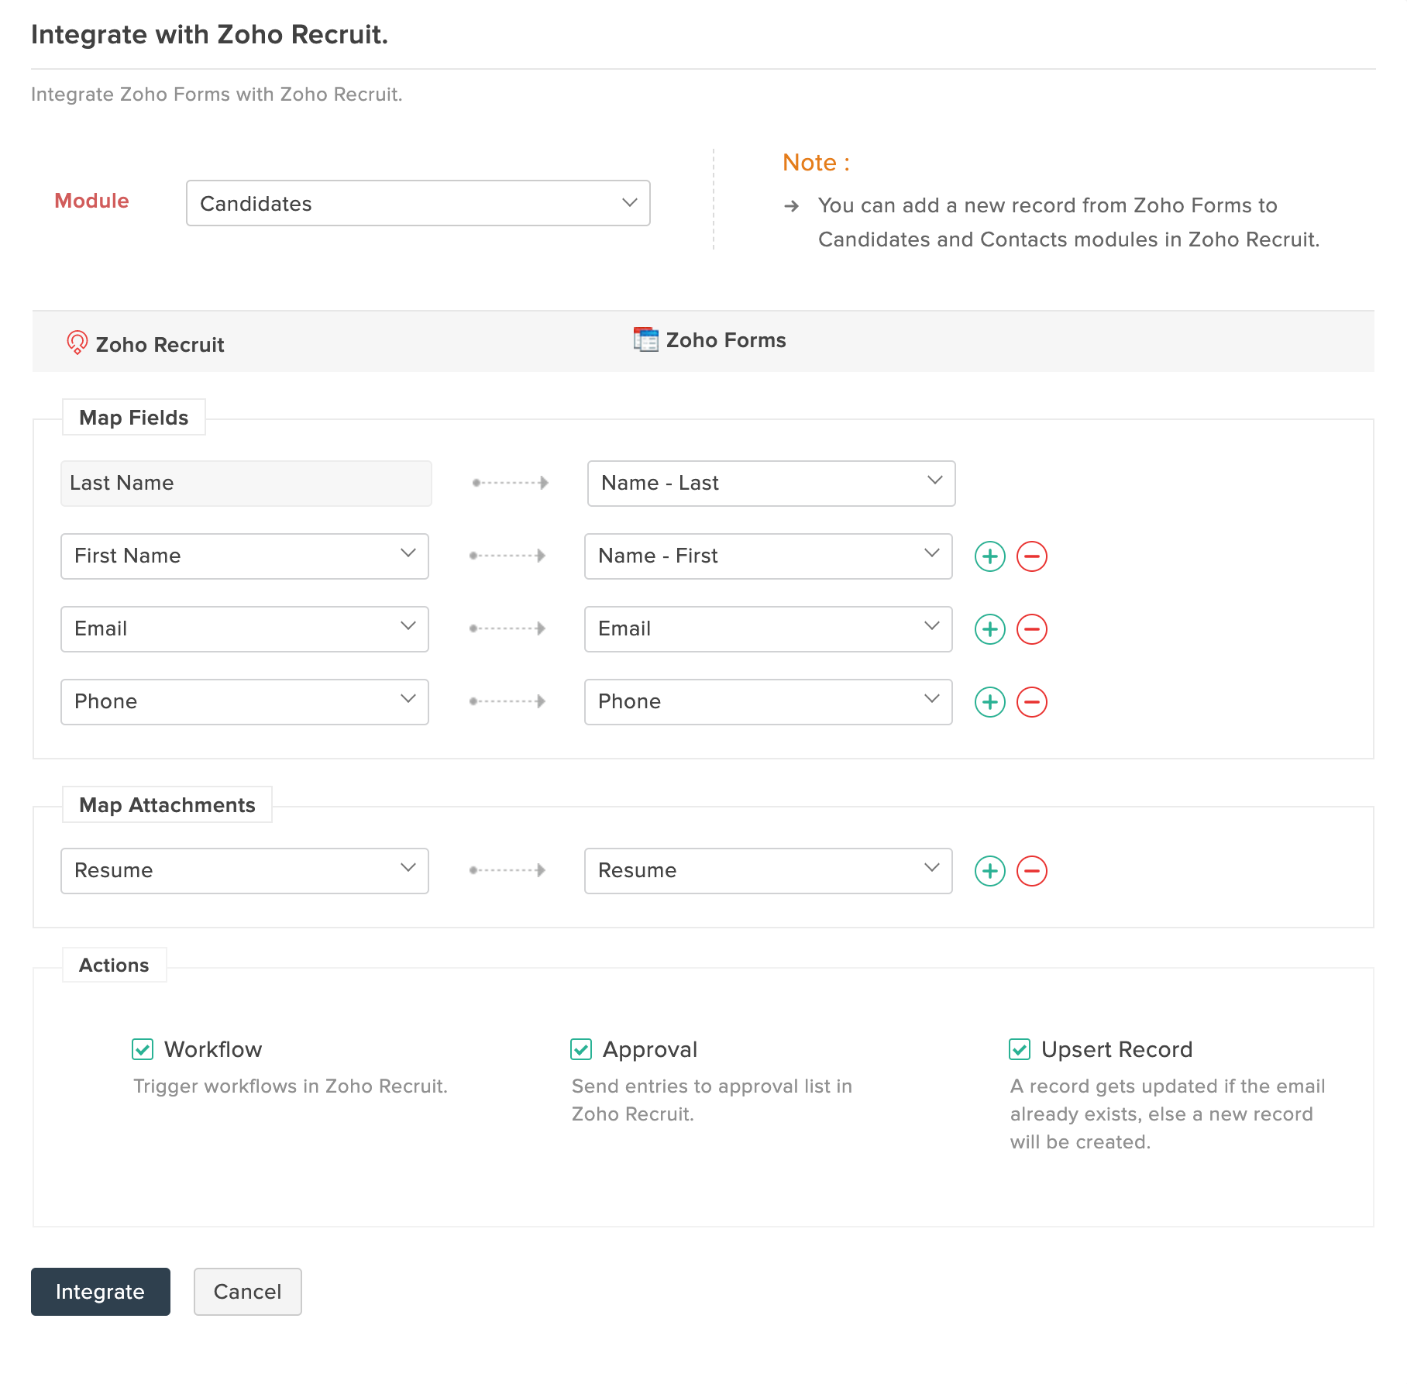This screenshot has width=1407, height=1384.
Task: Click the Approval label text
Action: 650,1049
